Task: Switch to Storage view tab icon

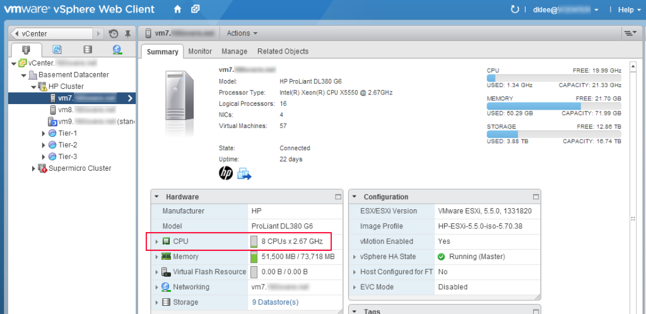Action: tap(87, 49)
